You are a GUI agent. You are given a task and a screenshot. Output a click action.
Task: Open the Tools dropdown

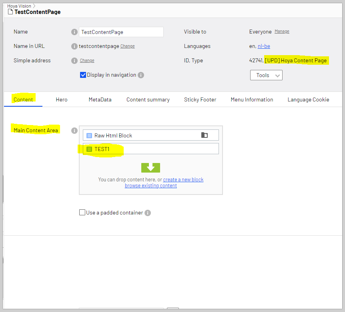[266, 75]
